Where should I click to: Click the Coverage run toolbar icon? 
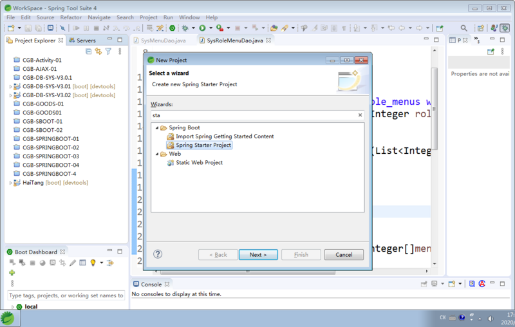[x=220, y=28]
